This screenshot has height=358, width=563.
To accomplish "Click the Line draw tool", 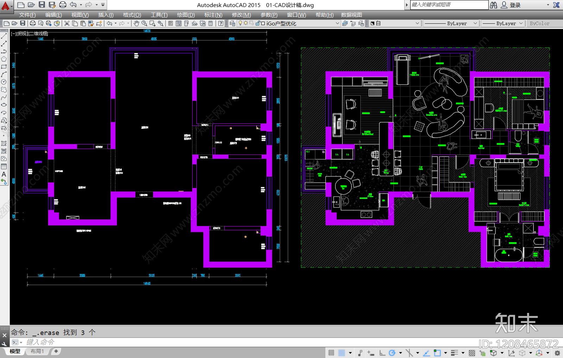I will [4, 36].
